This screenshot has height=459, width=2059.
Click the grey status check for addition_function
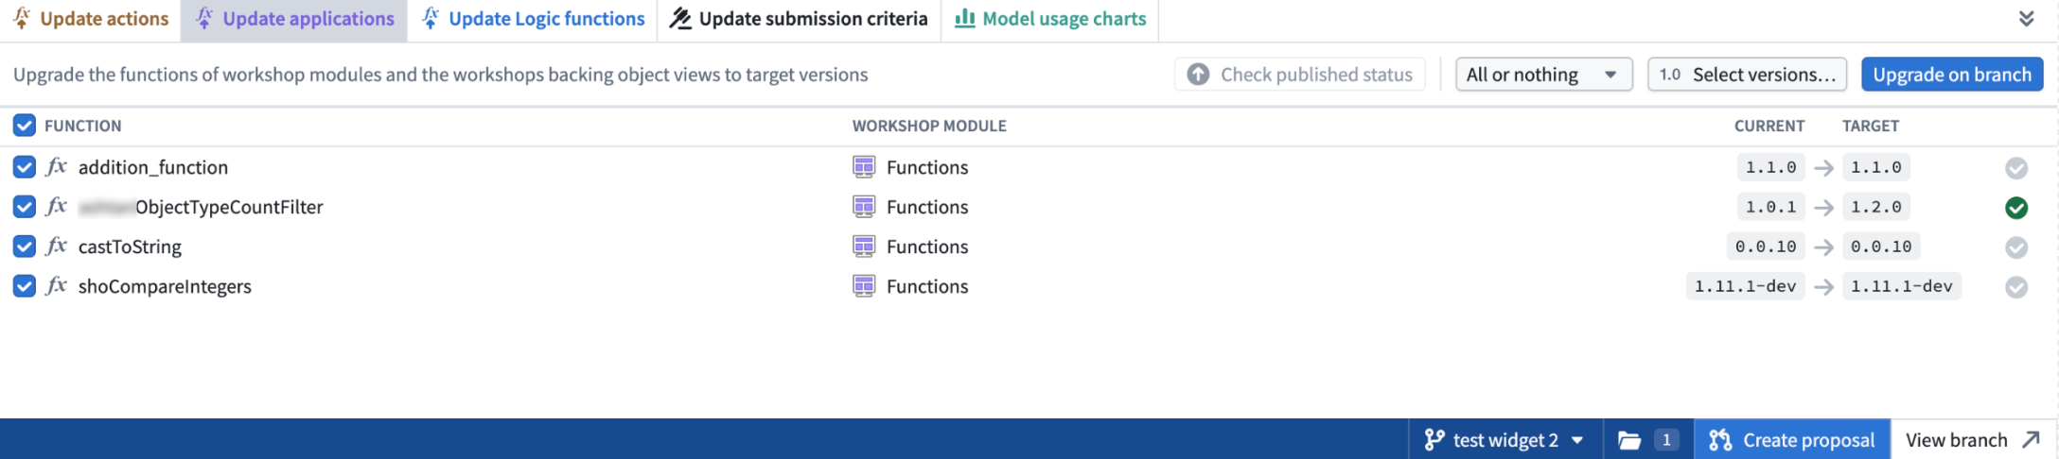[x=2016, y=168]
